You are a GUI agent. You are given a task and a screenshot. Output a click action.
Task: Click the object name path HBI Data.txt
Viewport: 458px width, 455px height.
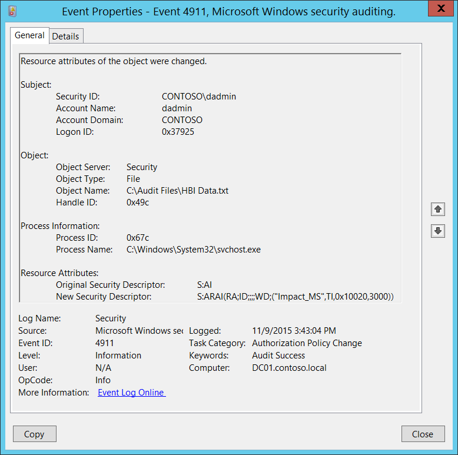[177, 191]
